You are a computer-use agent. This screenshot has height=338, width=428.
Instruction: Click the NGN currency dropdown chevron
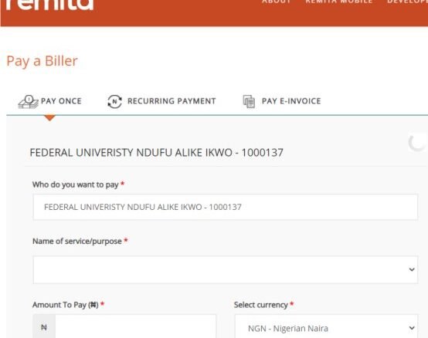[412, 328]
